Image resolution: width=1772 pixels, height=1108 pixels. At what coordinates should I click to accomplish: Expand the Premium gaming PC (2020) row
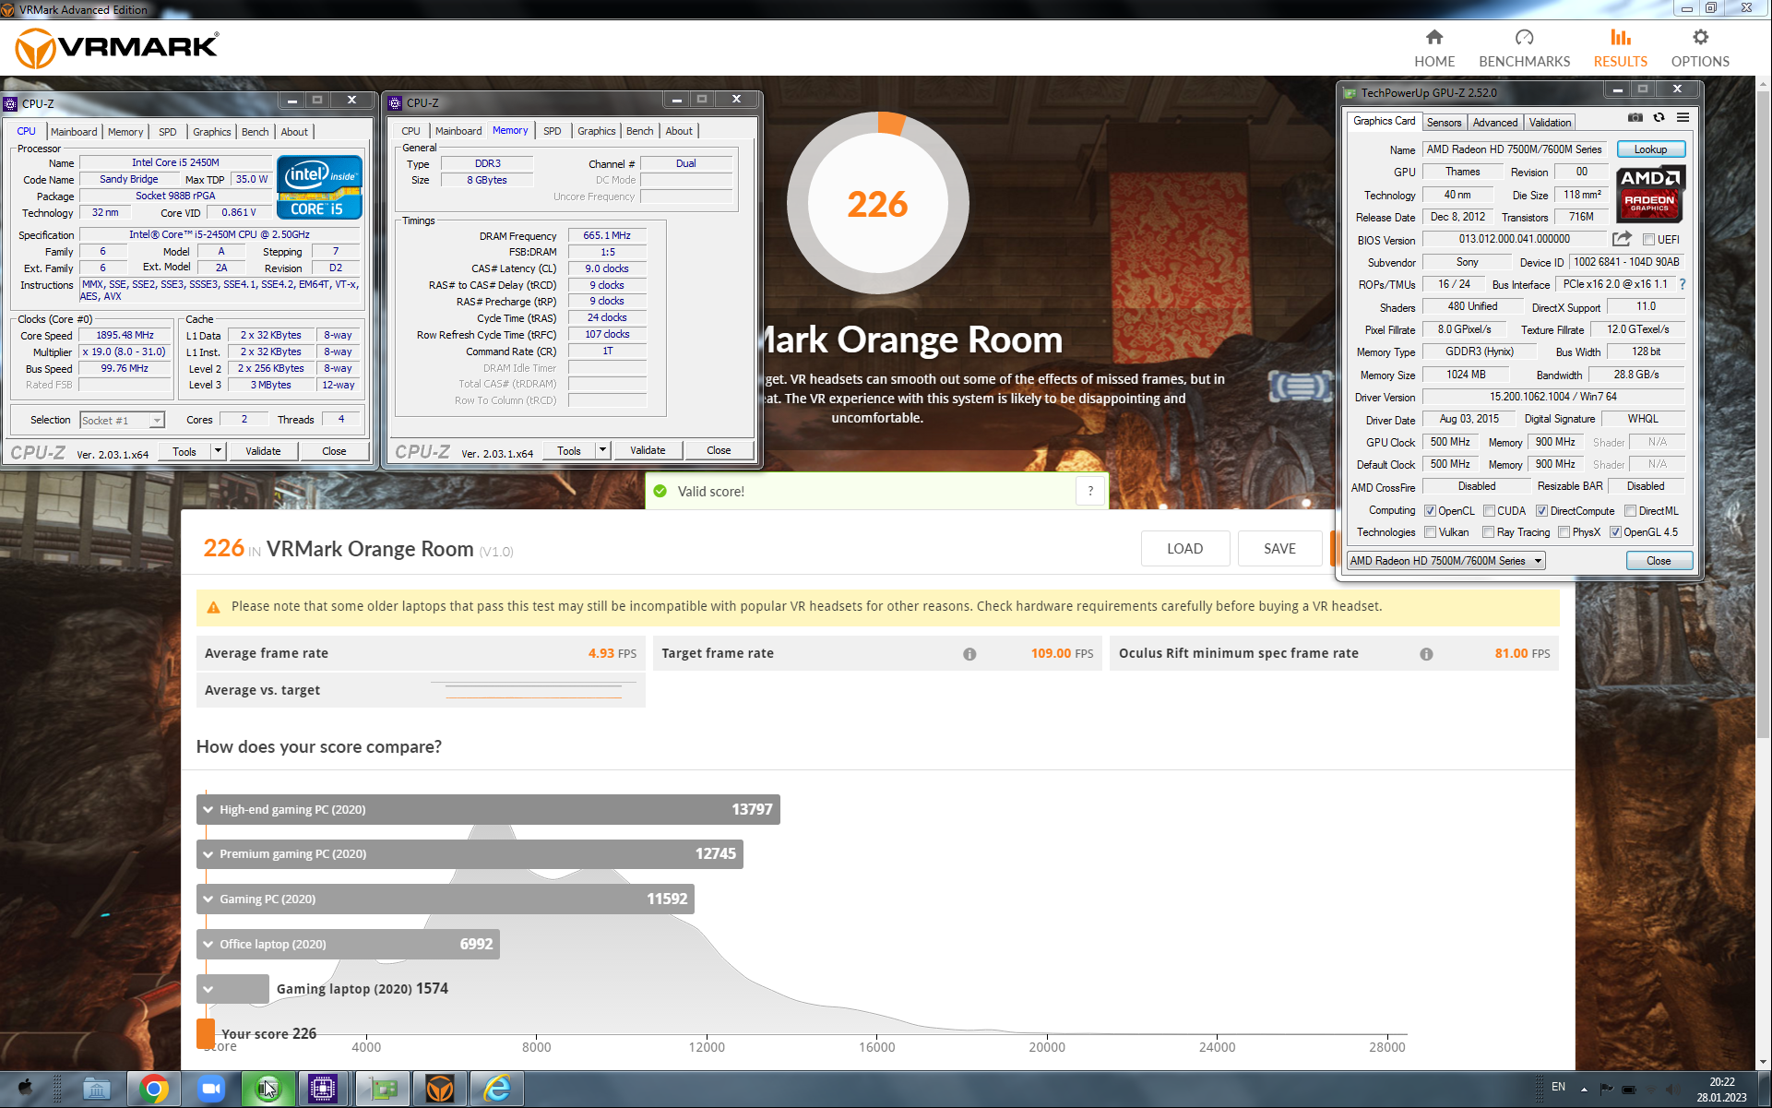[470, 854]
